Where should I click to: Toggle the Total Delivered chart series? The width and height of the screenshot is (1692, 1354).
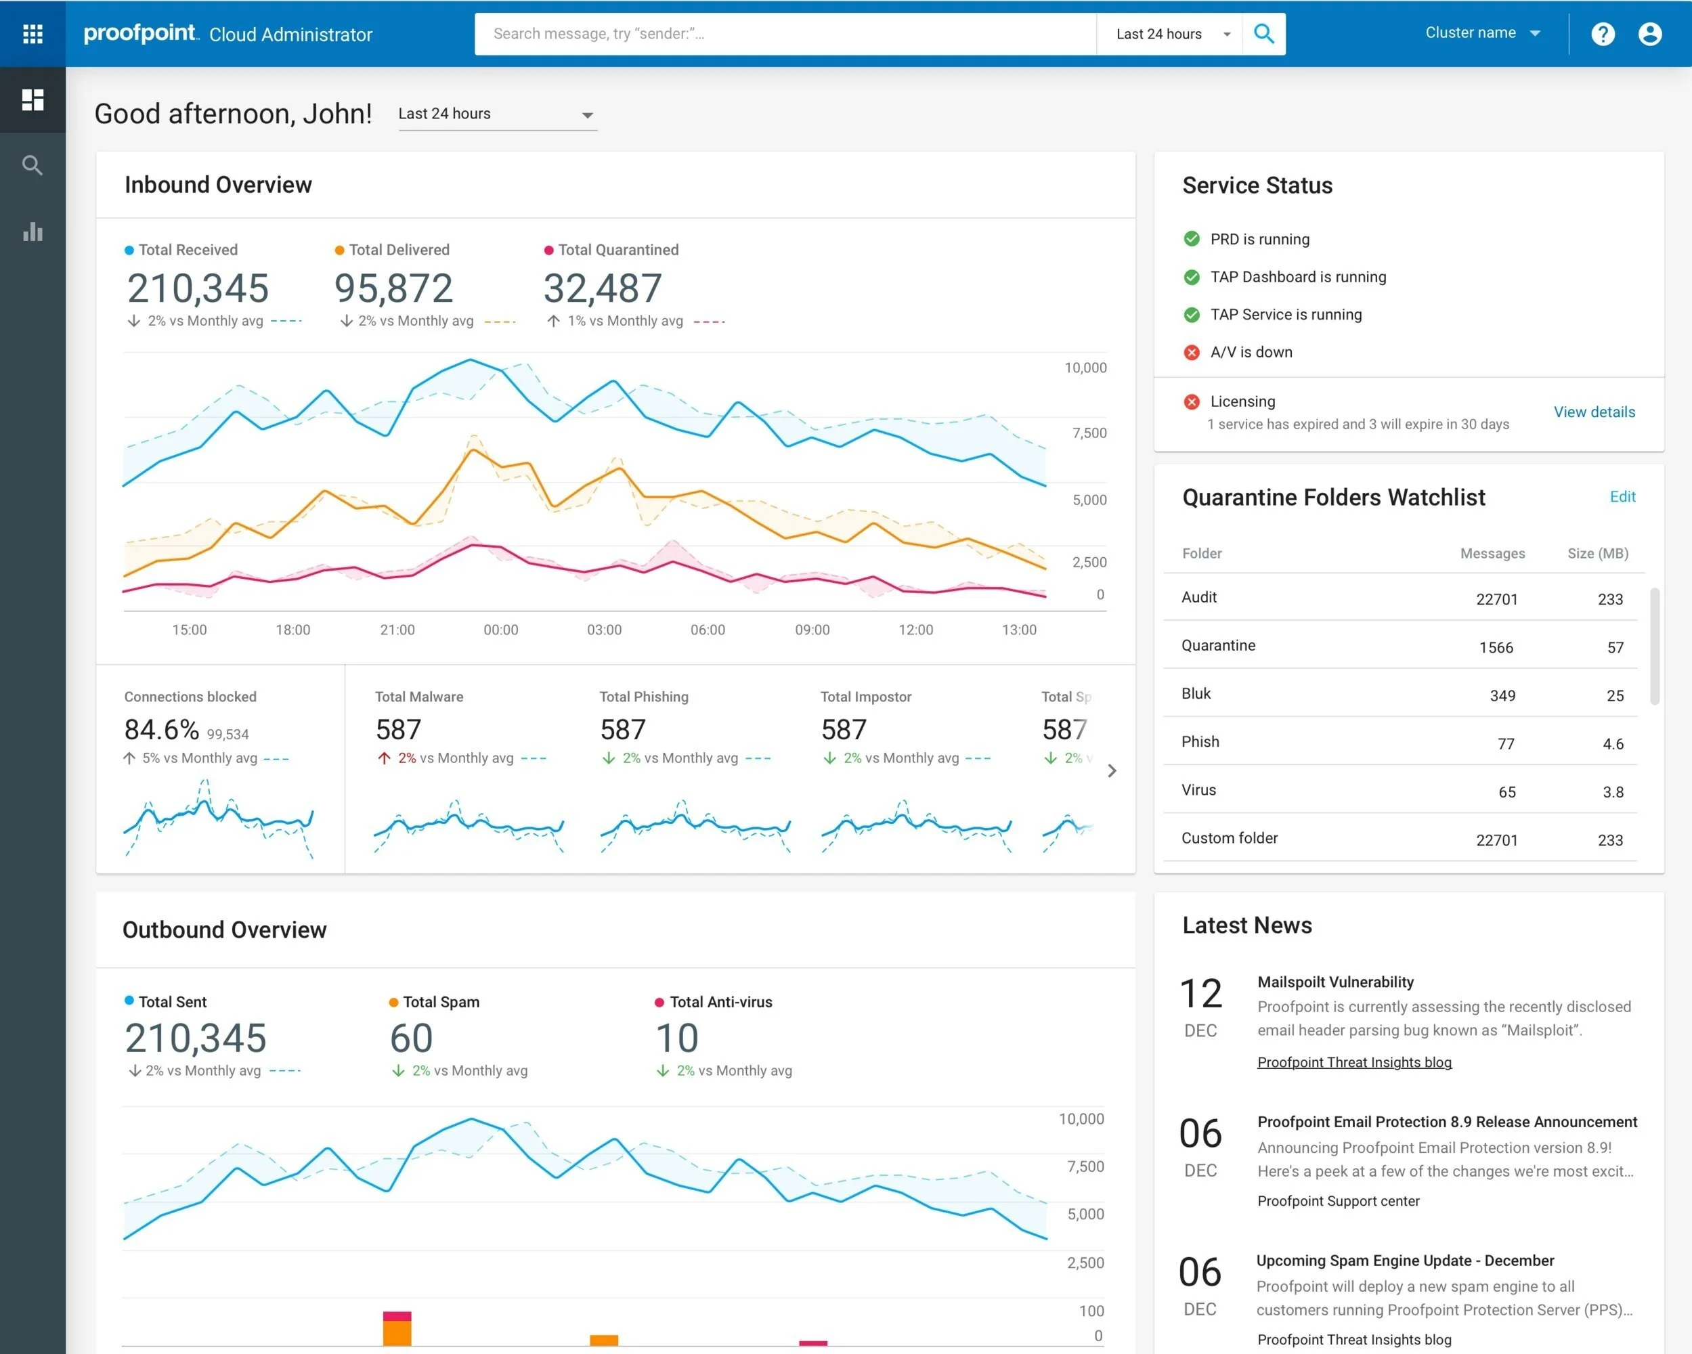click(393, 250)
